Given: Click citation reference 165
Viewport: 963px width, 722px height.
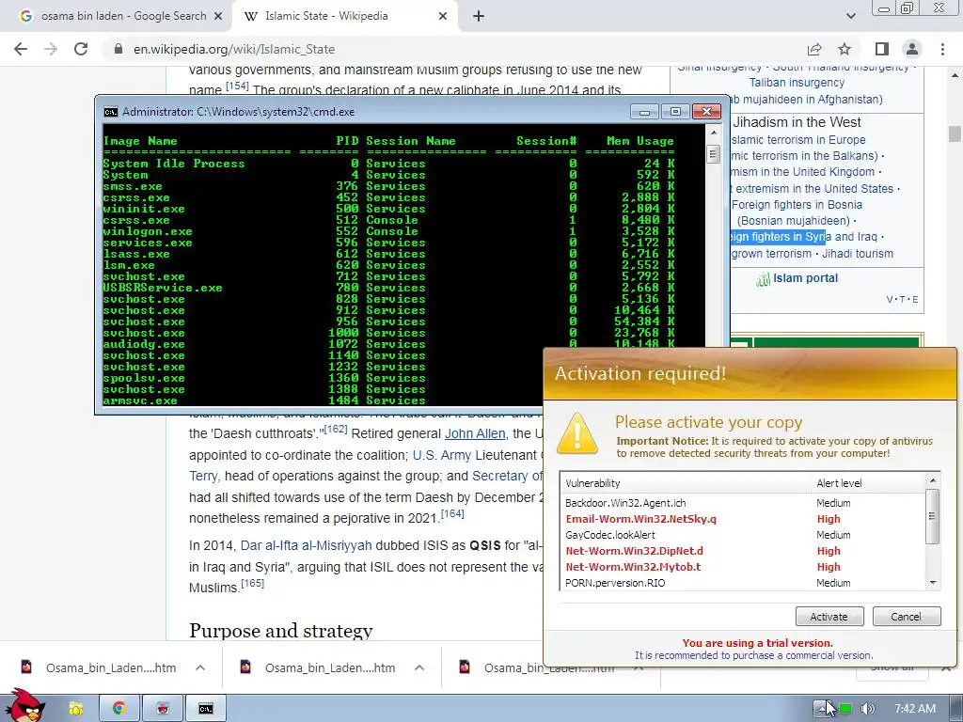Looking at the screenshot, I should pos(252,583).
